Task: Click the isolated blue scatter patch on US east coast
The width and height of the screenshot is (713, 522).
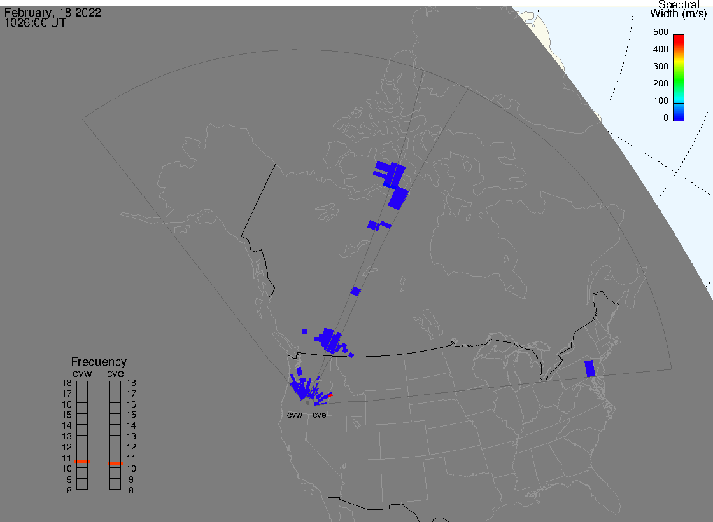Action: pos(589,368)
